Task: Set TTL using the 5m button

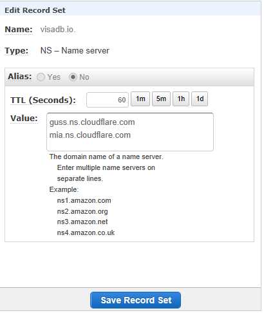Action: click(x=161, y=99)
